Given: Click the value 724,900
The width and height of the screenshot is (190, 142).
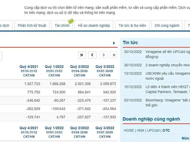Looking at the screenshot, I should tap(59, 92).
